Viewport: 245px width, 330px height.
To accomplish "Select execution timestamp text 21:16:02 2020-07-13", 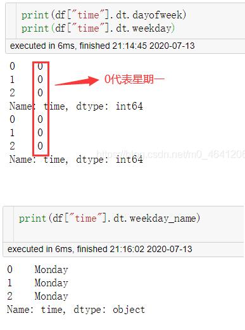I will pyautogui.click(x=151, y=249).
